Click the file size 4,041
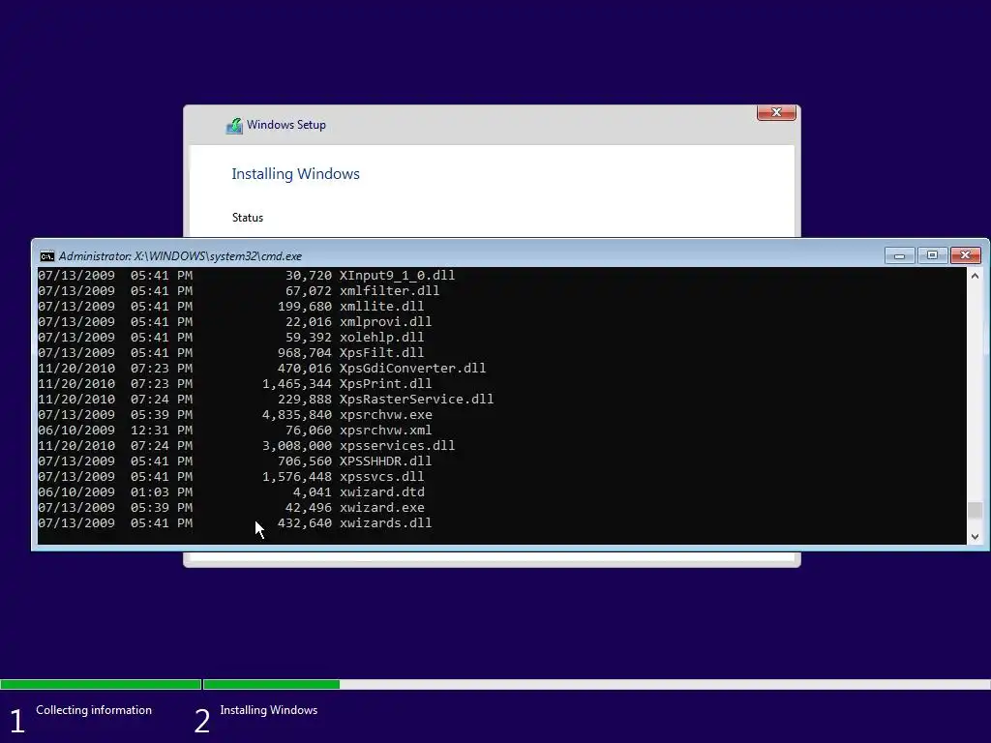 [313, 492]
